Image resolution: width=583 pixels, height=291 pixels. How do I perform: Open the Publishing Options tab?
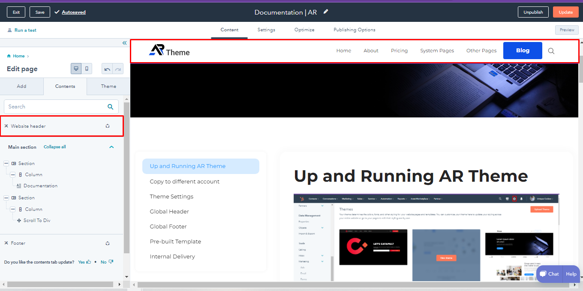pos(354,30)
